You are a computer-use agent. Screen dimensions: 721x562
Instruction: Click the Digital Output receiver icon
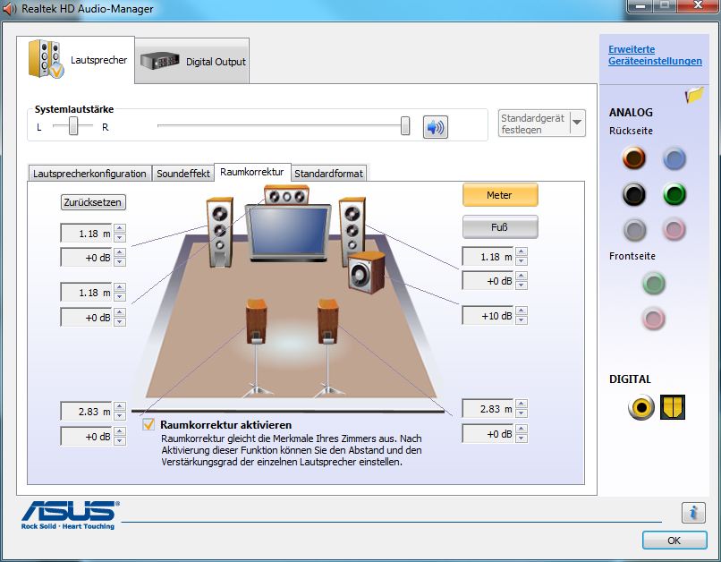[x=159, y=61]
